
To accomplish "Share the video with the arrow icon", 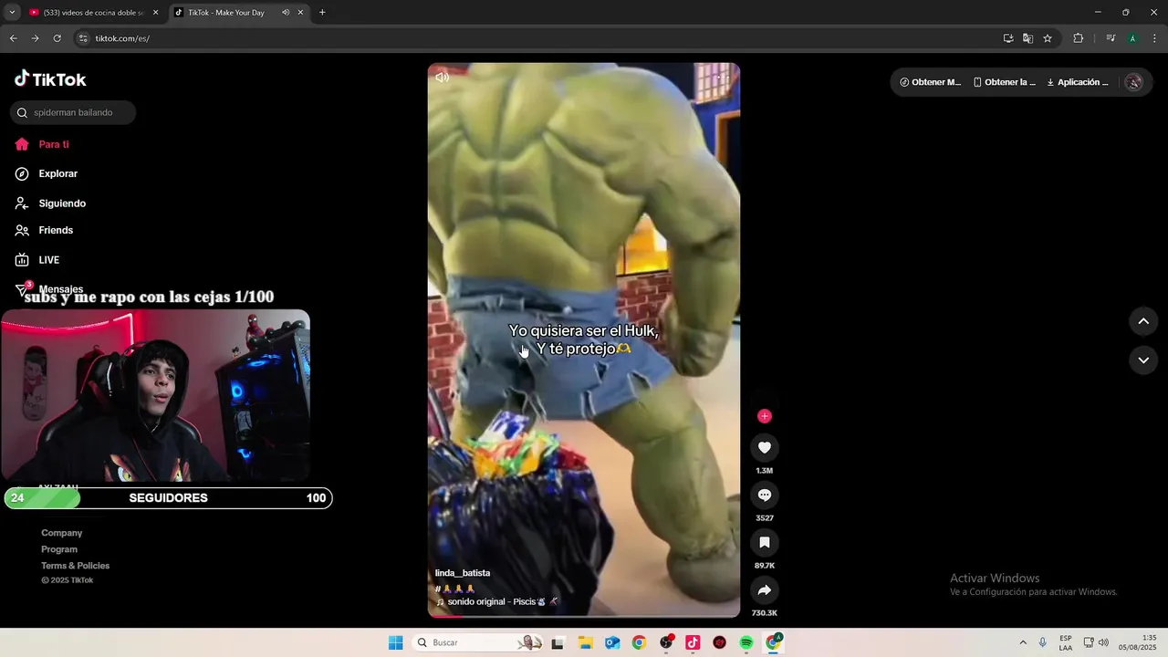I will click(765, 589).
